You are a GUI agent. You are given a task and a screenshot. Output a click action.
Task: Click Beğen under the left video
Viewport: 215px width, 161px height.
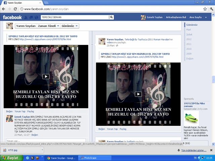(x=9, y=111)
